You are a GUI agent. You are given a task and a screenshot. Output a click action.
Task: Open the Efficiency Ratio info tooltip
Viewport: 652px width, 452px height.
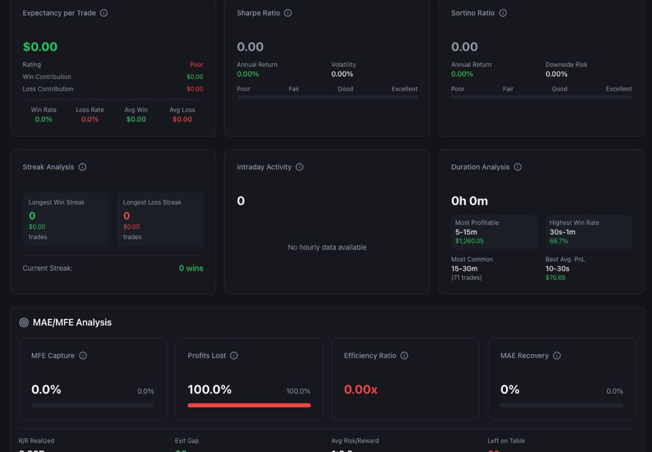point(404,355)
